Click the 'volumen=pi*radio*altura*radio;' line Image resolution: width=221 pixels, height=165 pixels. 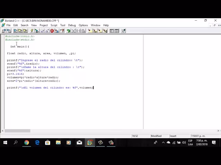pyautogui.click(x=32, y=77)
